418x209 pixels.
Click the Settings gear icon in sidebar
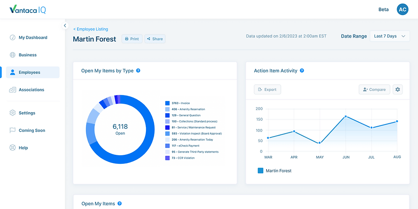[x=12, y=113]
